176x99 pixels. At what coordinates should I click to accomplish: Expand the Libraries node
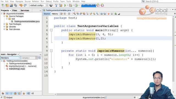(4, 27)
